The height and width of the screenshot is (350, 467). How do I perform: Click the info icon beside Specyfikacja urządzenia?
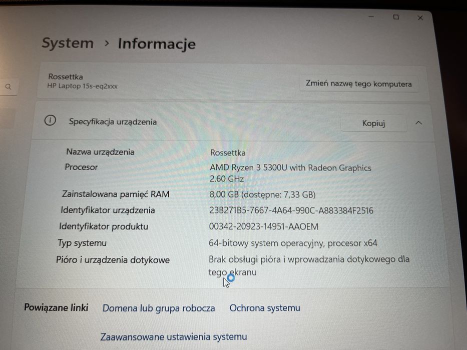click(50, 120)
